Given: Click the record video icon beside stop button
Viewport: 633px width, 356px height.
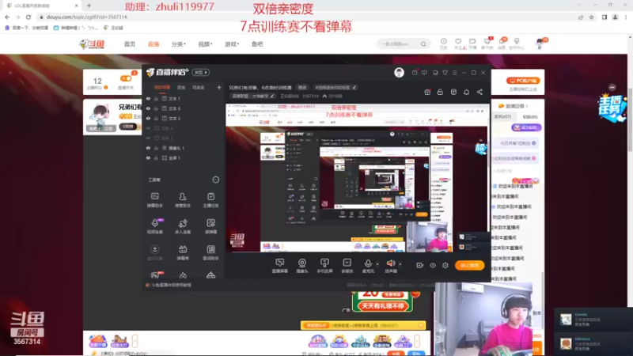Looking at the screenshot, I should click(419, 265).
